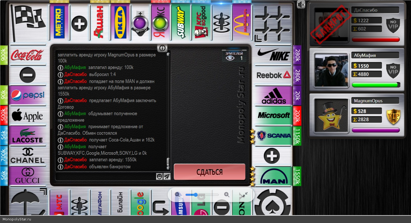Select the Мегафон board tile
Screen dimensions: 411x223
point(100,203)
